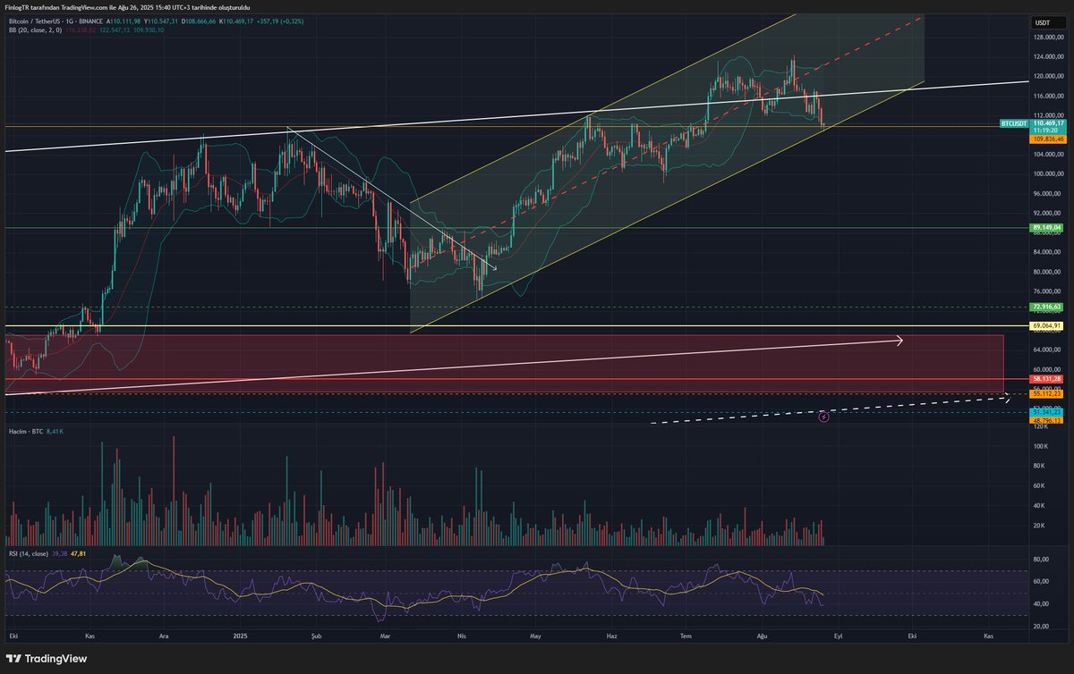
Task: Toggle visibility of the BB (20, close, 2, 0) indicator
Action: pyautogui.click(x=36, y=30)
